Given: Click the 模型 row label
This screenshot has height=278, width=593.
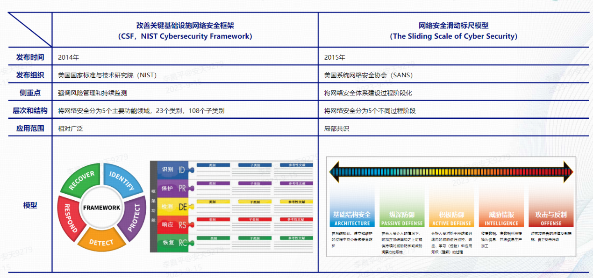Looking at the screenshot, I should coord(30,205).
